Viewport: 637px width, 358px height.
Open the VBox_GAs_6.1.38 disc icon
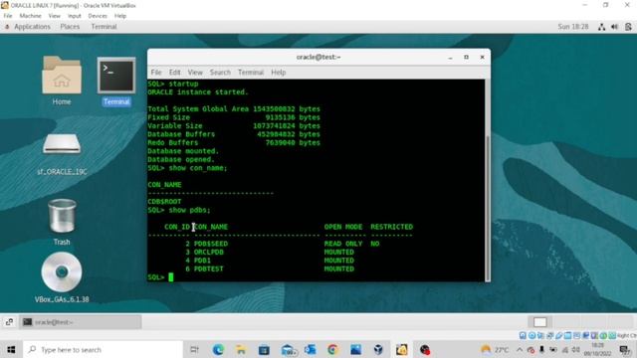62,271
